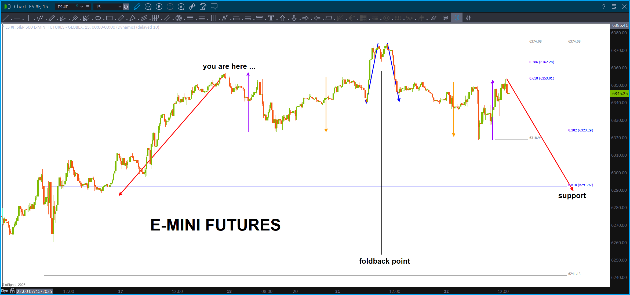Click the 0.618 (6291.92) Fibonacci label

[581, 185]
